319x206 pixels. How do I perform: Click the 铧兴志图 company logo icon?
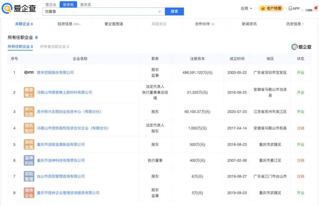[x=29, y=112]
